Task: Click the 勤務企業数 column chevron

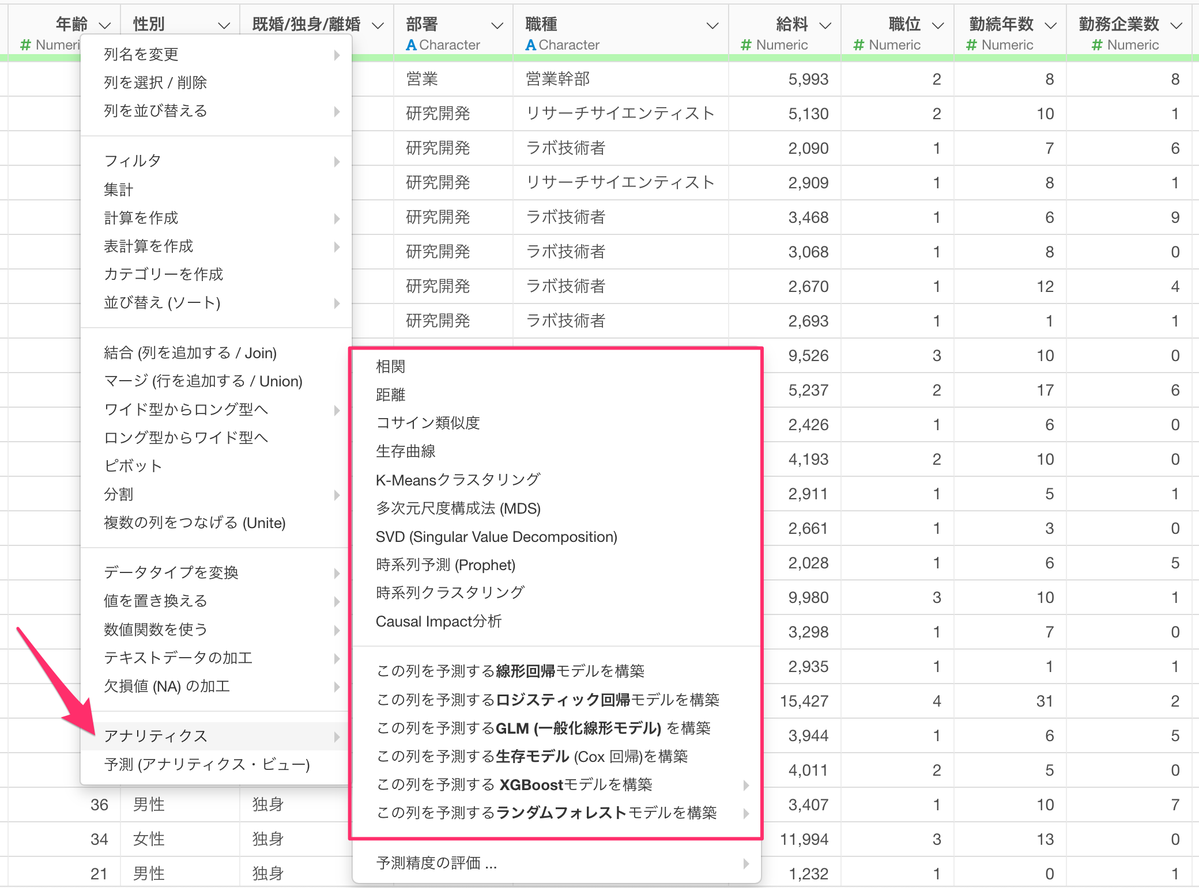Action: click(x=1176, y=25)
